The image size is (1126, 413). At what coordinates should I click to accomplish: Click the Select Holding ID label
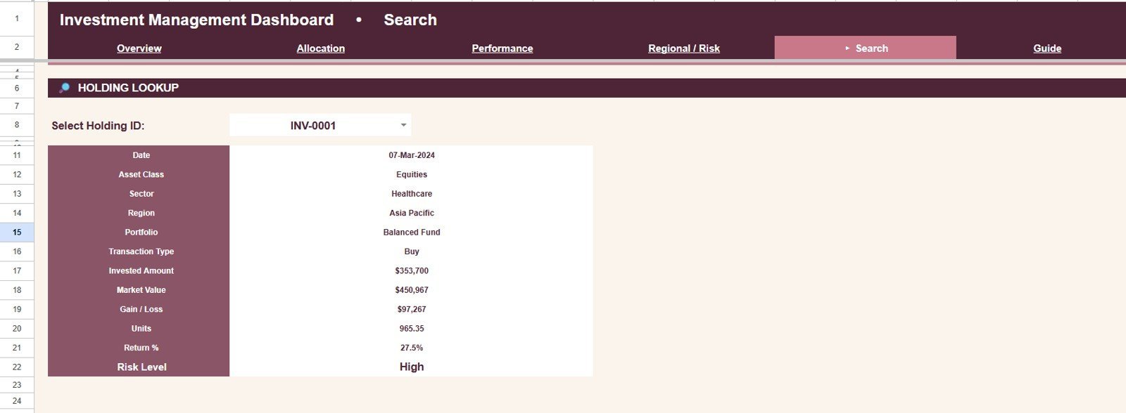click(x=98, y=126)
